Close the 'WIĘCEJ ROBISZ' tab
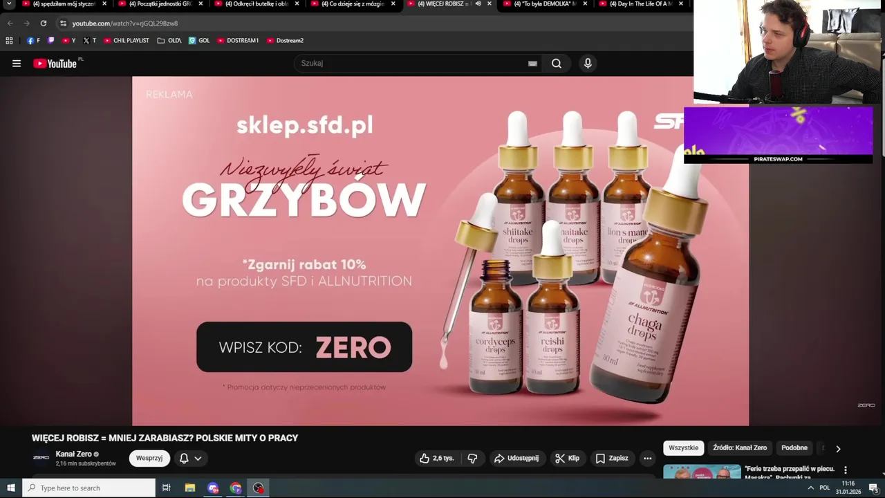Image resolution: width=885 pixels, height=498 pixels. 489,4
